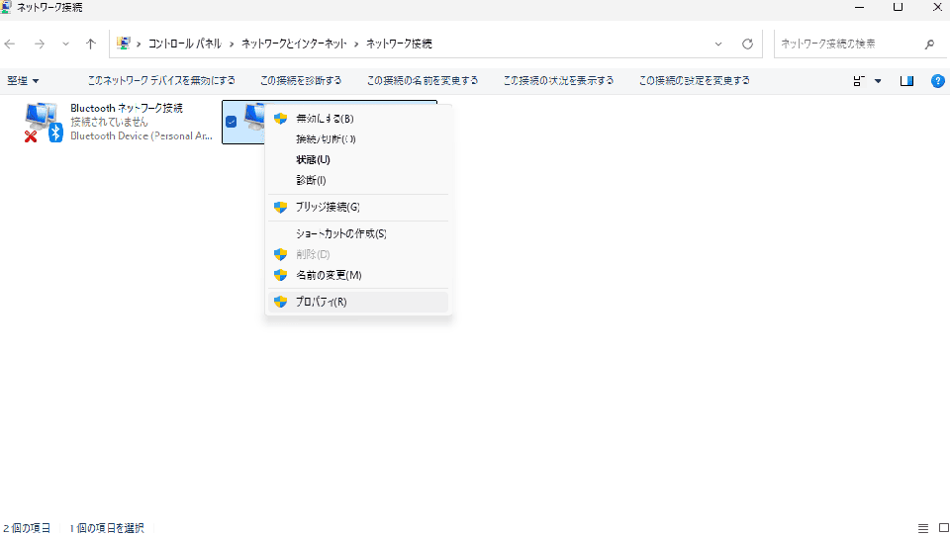The image size is (950, 536).
Task: Click the shield icon beside ブリッジ接続(G)
Action: [x=280, y=207]
